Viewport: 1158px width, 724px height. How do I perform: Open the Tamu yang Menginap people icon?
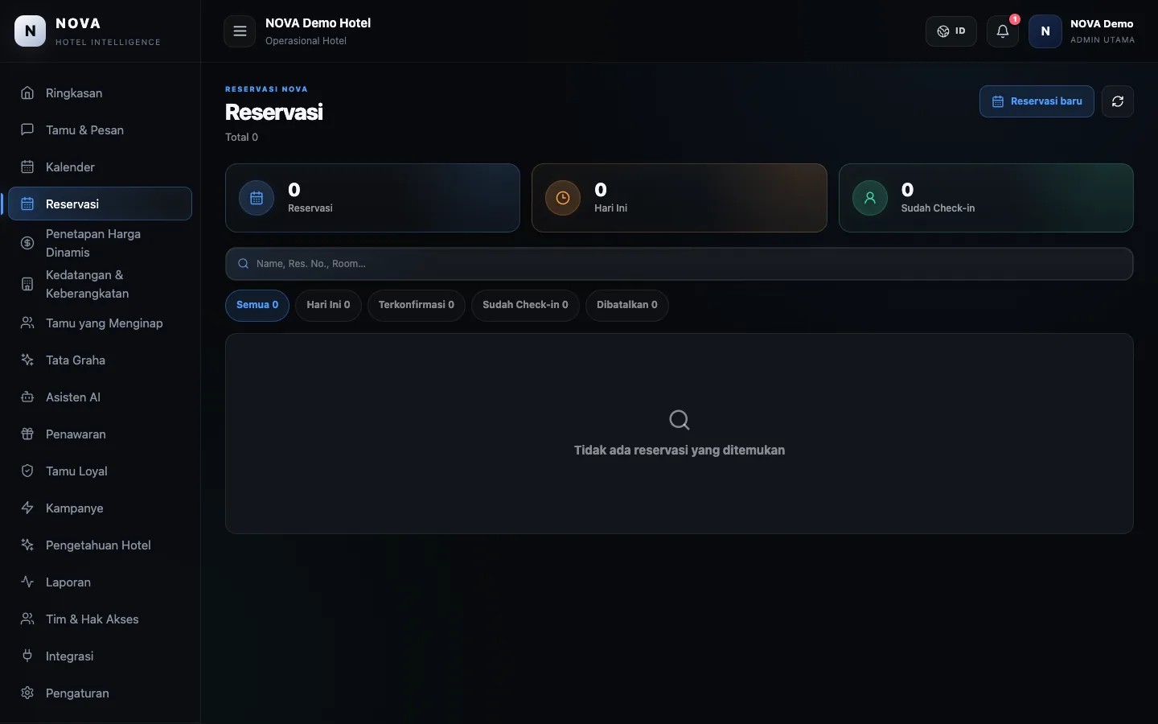(x=27, y=323)
